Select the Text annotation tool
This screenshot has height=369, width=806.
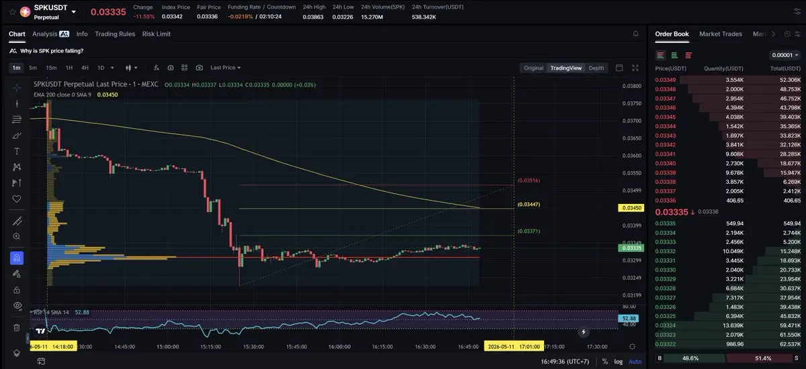[x=17, y=151]
